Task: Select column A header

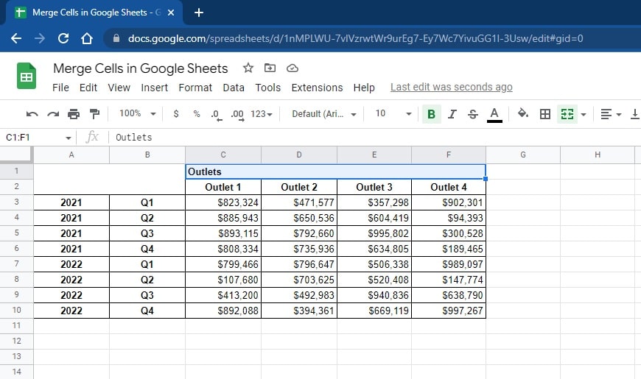Action: click(71, 155)
